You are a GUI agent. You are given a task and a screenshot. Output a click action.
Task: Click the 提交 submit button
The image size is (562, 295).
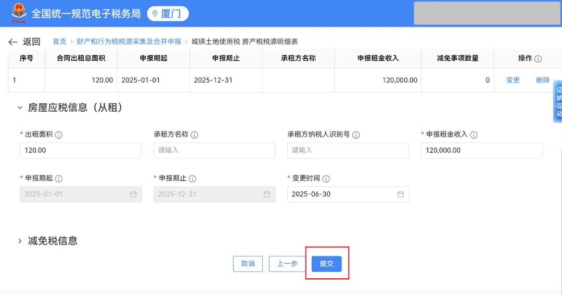(x=326, y=264)
